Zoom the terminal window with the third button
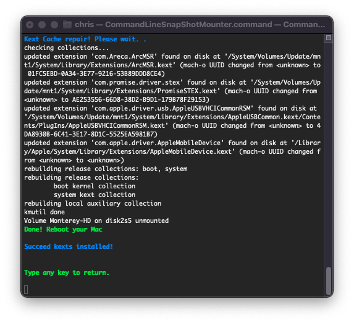 point(54,24)
